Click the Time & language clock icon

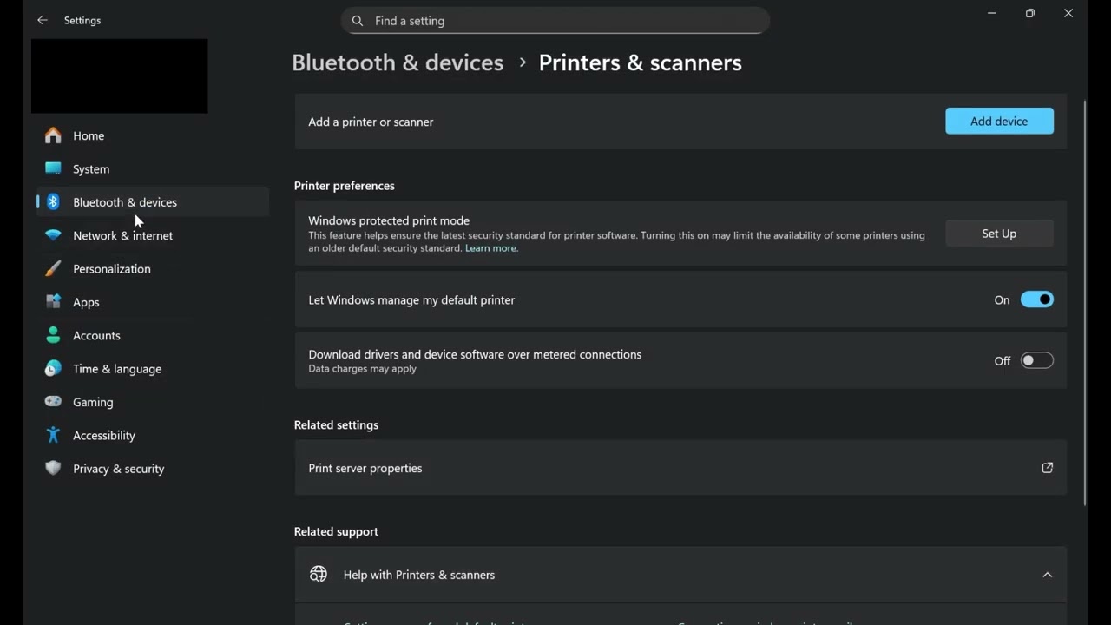(x=53, y=368)
